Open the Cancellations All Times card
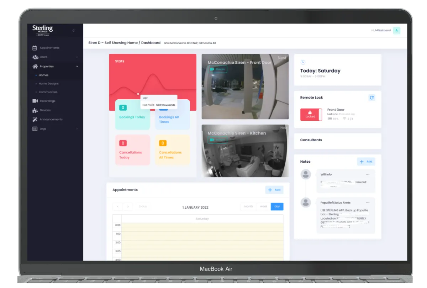This screenshot has width=427, height=288. click(172, 150)
